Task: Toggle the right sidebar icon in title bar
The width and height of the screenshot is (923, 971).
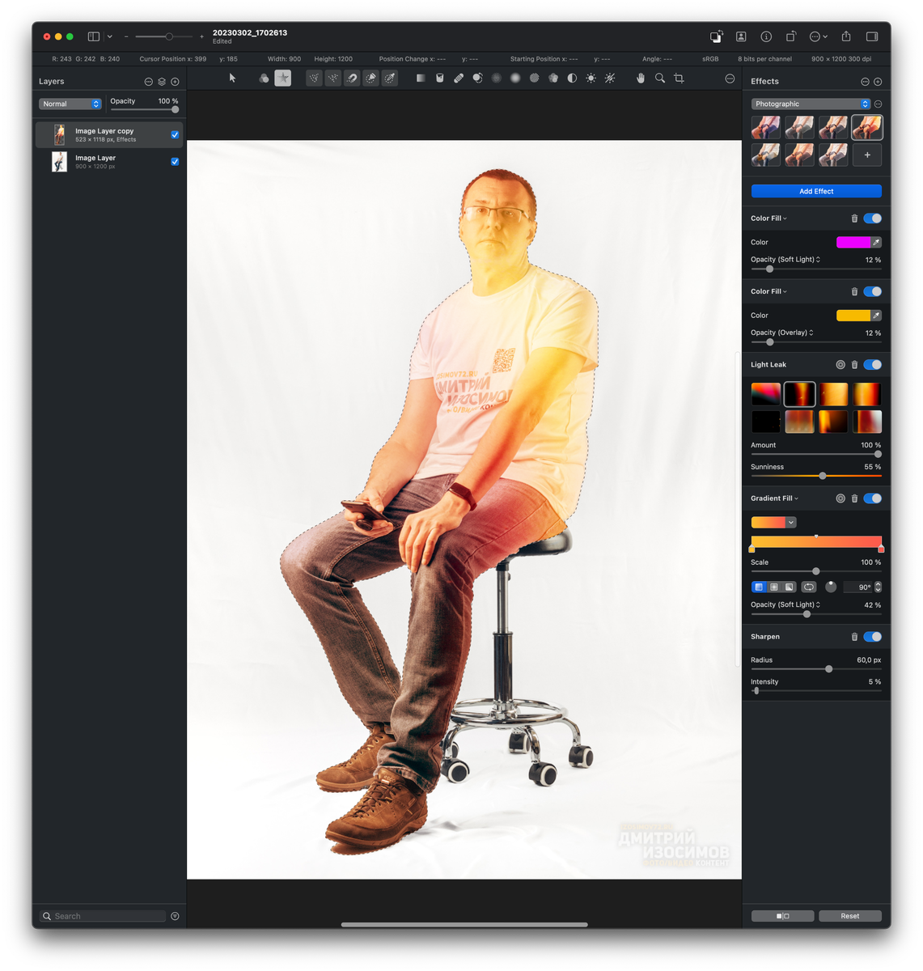Action: [872, 36]
